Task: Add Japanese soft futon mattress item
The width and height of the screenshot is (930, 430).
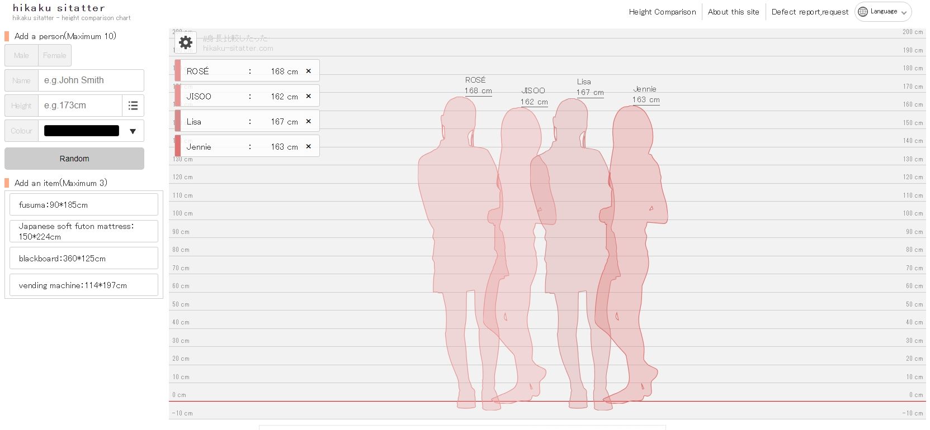Action: (x=84, y=231)
